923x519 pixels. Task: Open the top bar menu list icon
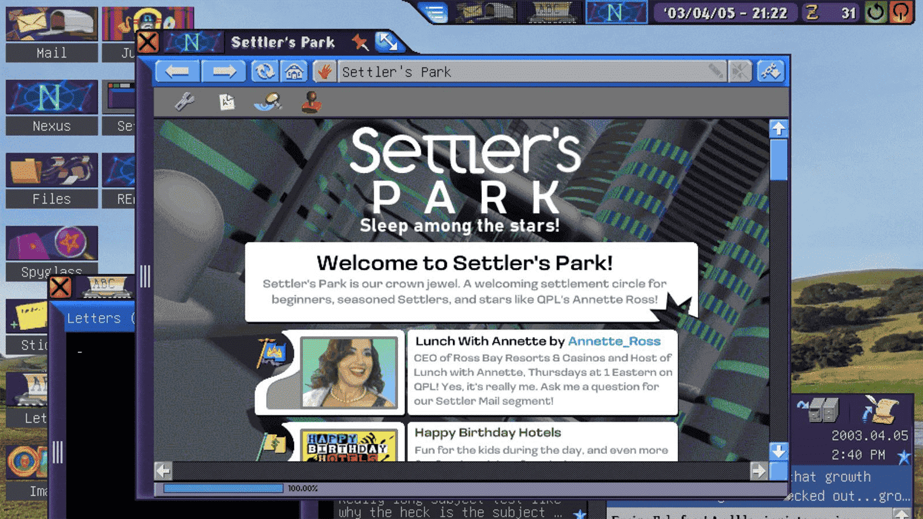(434, 12)
